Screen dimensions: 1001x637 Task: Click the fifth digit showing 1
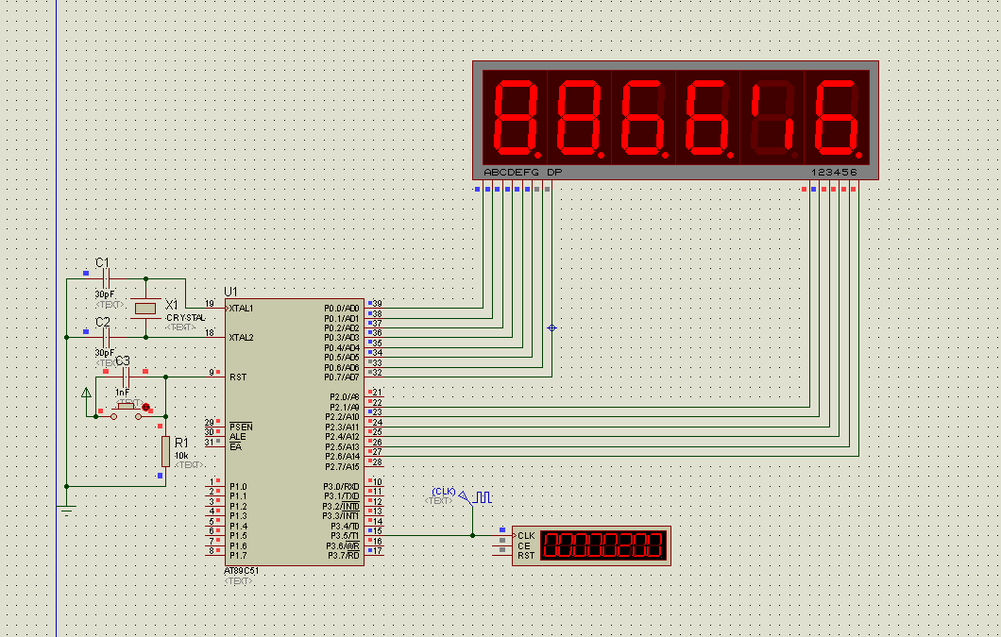click(772, 118)
